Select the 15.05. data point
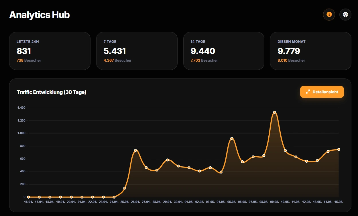The image size is (358, 216). [339, 149]
